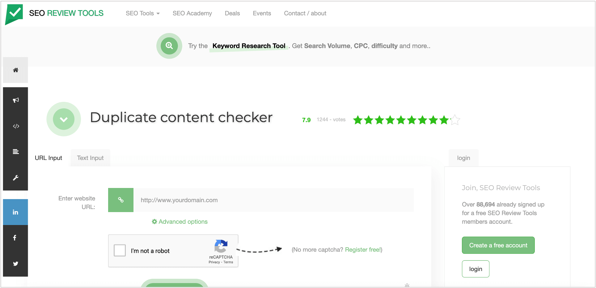Open the text lines icon in sidebar
This screenshot has height=288, width=596.
pyautogui.click(x=15, y=152)
